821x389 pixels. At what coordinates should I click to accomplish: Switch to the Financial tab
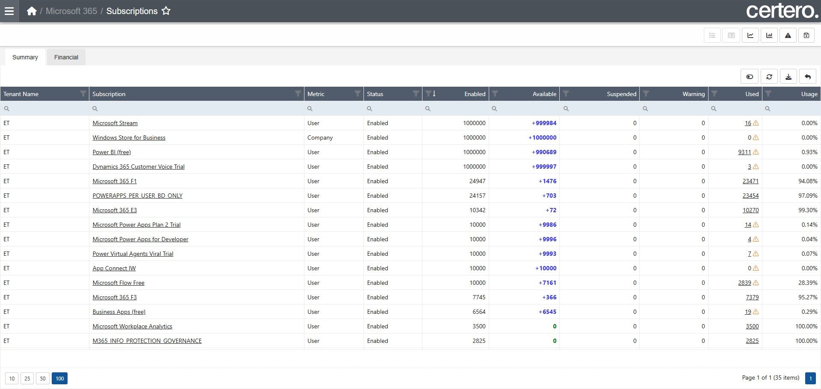(66, 57)
